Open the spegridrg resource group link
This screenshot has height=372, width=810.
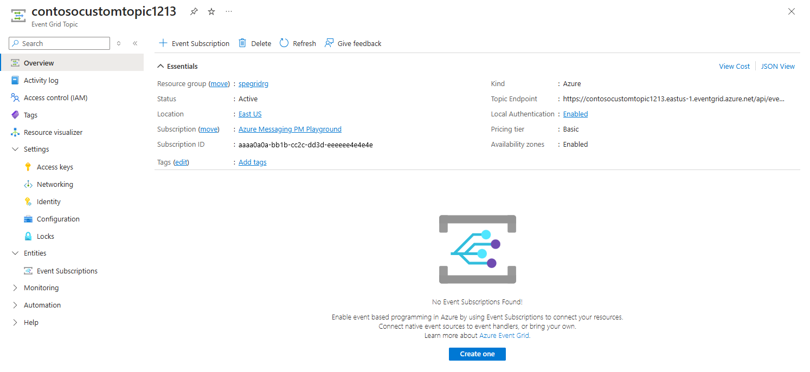coord(253,84)
